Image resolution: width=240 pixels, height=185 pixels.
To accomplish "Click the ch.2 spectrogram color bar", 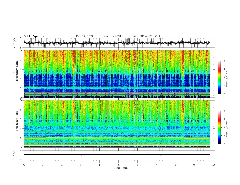I will pos(219,127).
